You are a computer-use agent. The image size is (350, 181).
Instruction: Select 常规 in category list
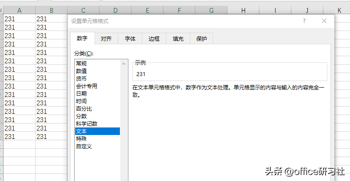97,63
